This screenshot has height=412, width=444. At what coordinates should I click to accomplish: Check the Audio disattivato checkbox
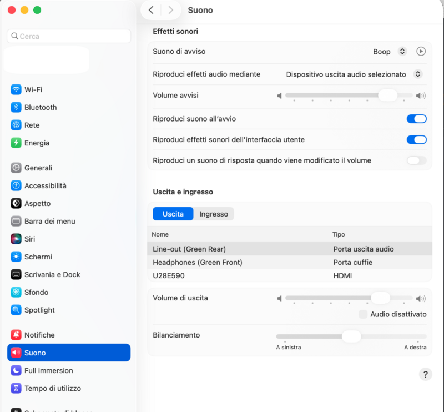coord(363,314)
